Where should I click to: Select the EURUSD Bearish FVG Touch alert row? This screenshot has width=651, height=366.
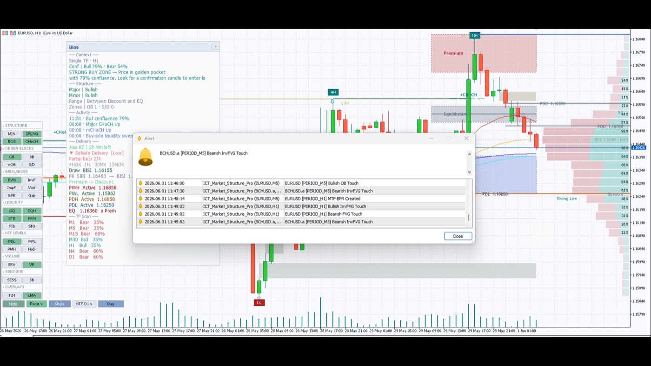tap(301, 214)
